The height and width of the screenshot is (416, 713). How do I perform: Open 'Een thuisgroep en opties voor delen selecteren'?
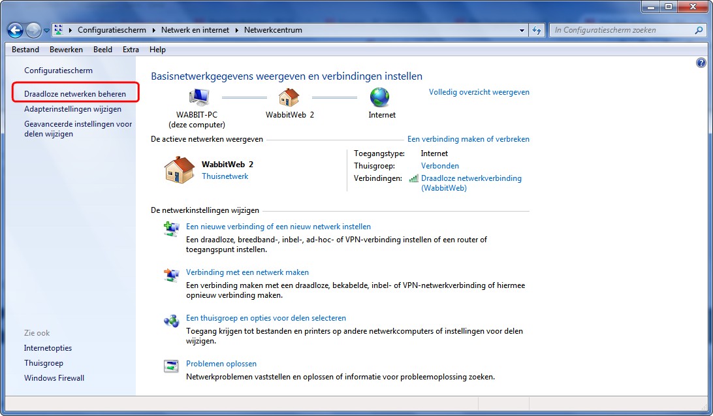[266, 318]
